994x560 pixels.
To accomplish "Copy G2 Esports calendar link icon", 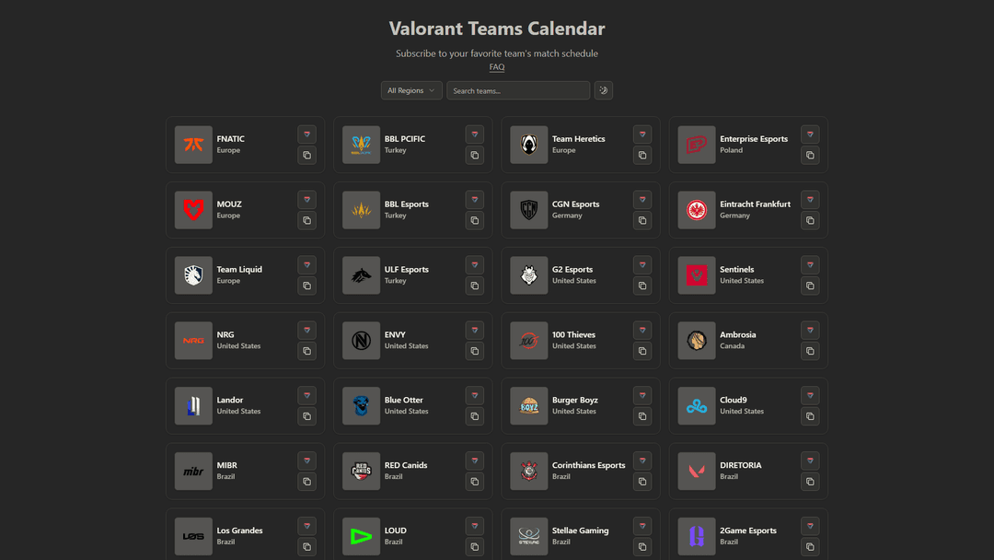I will [641, 286].
